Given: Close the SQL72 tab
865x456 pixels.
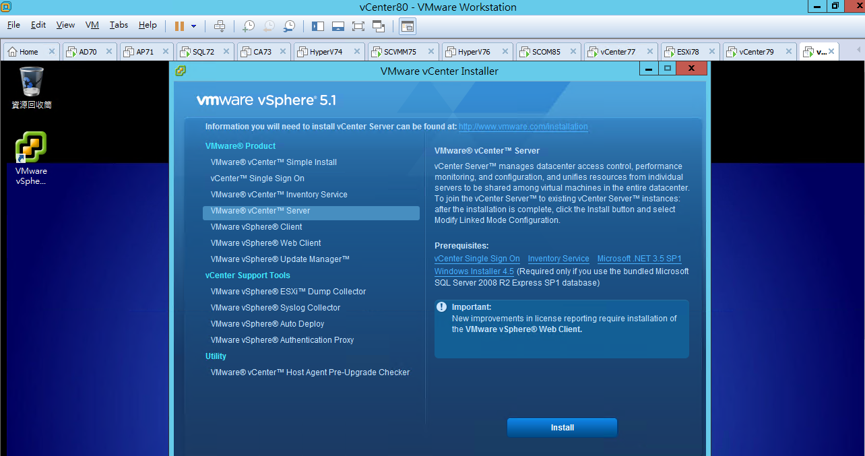Looking at the screenshot, I should point(226,52).
